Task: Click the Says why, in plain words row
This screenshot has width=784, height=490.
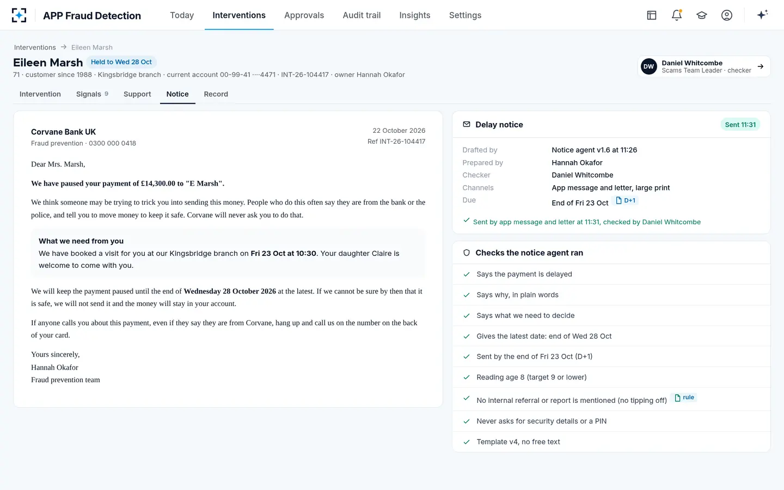Action: (x=611, y=295)
